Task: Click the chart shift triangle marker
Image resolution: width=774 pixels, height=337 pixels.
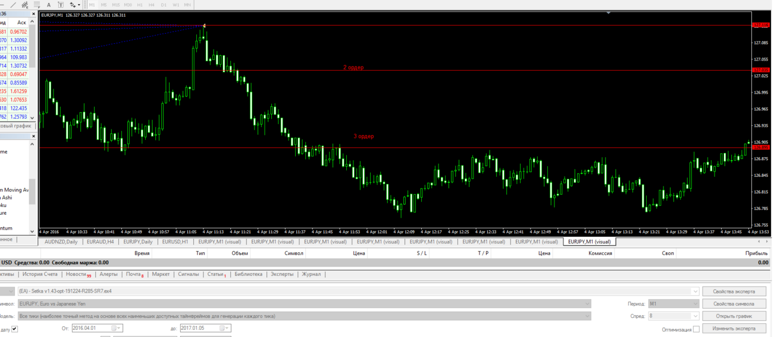Action: point(609,13)
